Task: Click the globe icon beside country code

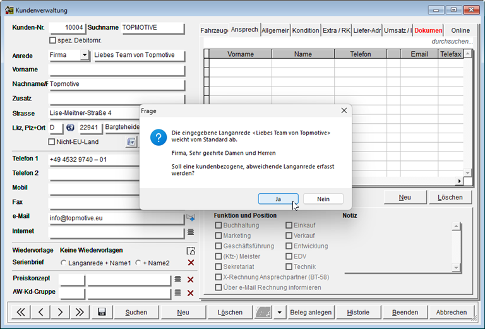Action: pyautogui.click(x=71, y=128)
